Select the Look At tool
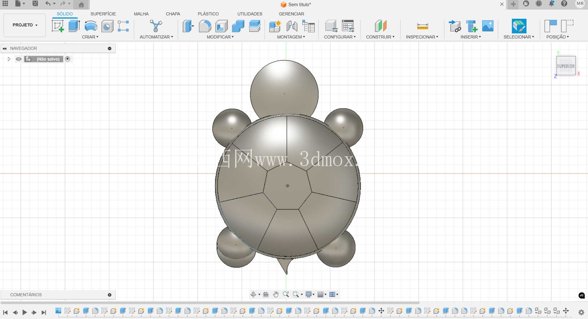Screen dimensions: 588x319 click(266, 294)
